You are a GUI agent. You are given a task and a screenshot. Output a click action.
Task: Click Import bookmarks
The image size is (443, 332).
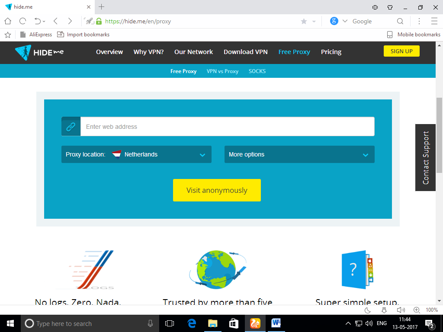pyautogui.click(x=83, y=35)
